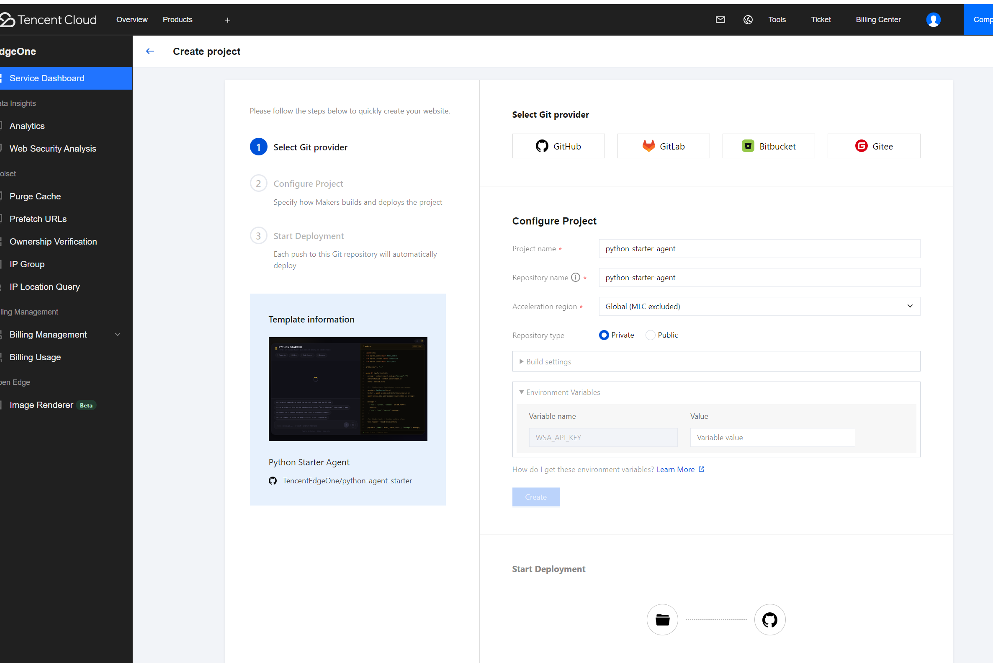This screenshot has width=993, height=663.
Task: Open the Ticket menu
Action: tap(821, 19)
